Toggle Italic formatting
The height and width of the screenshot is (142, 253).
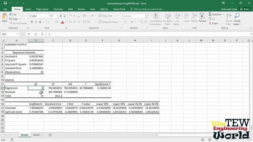click(36, 22)
